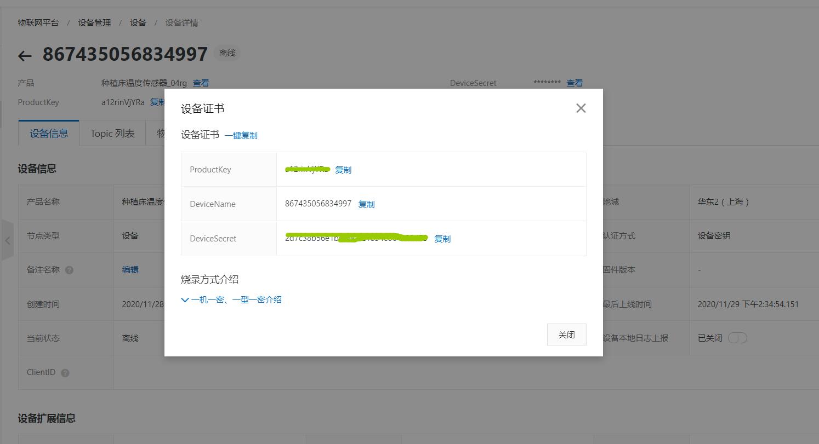Viewport: 819px width, 444px height.
Task: Click 设备扩展信息 section heading
Action: (x=47, y=418)
